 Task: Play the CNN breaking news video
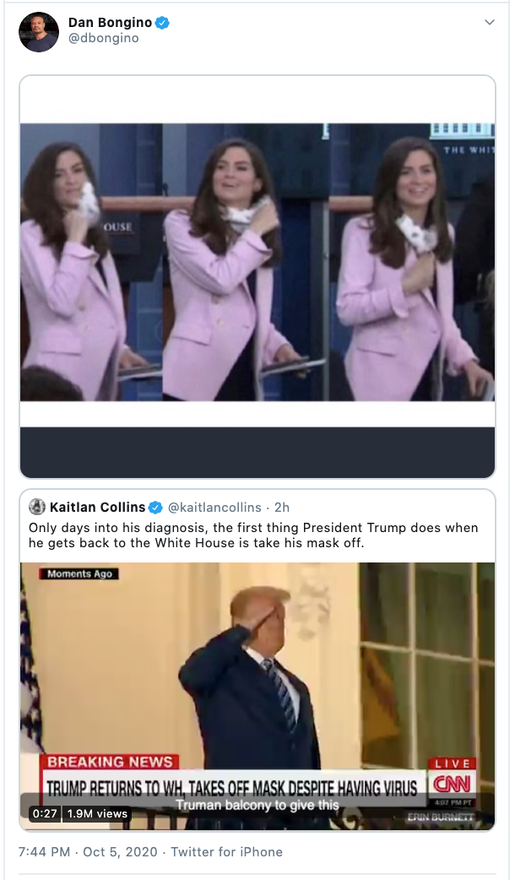tap(257, 696)
